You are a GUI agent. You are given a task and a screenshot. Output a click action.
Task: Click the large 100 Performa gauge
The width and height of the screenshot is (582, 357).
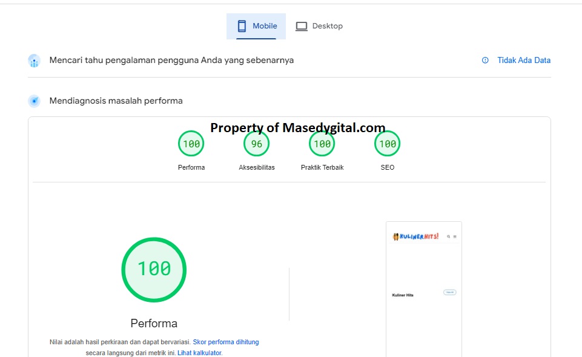point(154,270)
